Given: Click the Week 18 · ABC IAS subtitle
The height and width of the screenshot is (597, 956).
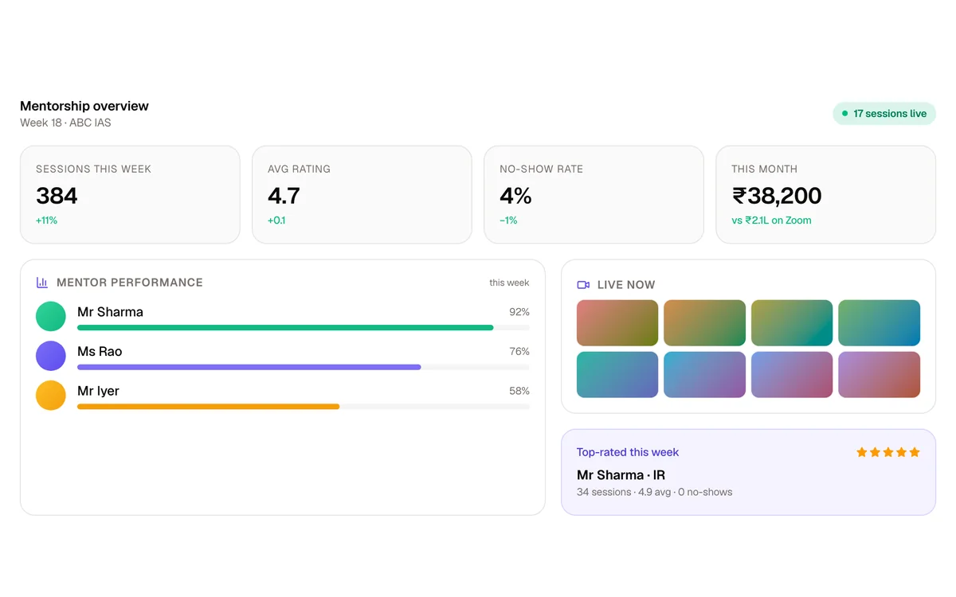Looking at the screenshot, I should tap(65, 123).
